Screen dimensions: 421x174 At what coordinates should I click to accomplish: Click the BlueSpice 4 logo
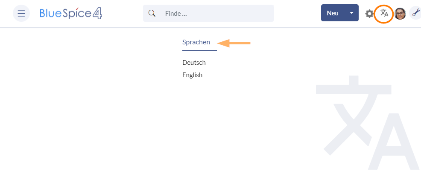(71, 13)
